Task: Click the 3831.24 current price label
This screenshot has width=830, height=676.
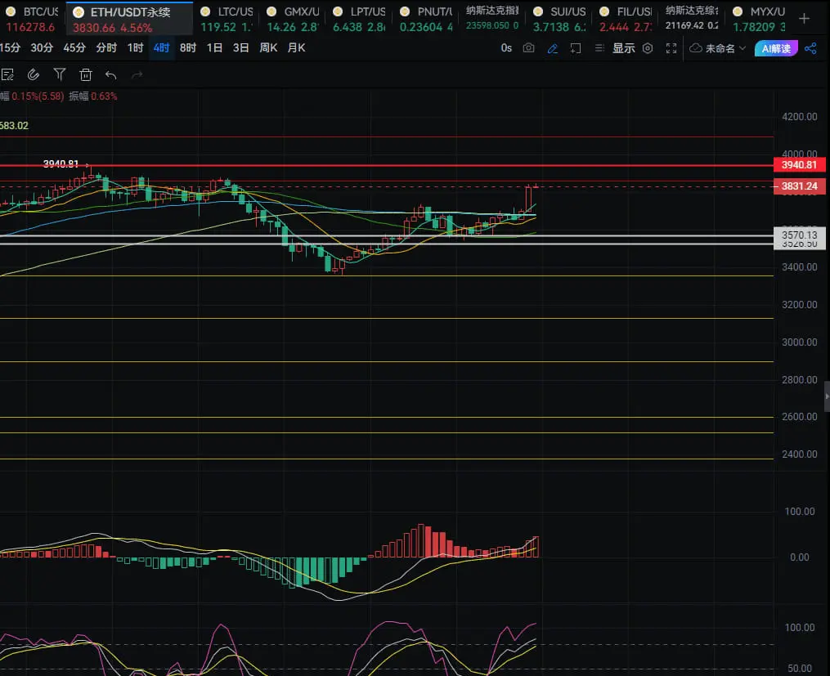Action: [x=799, y=186]
